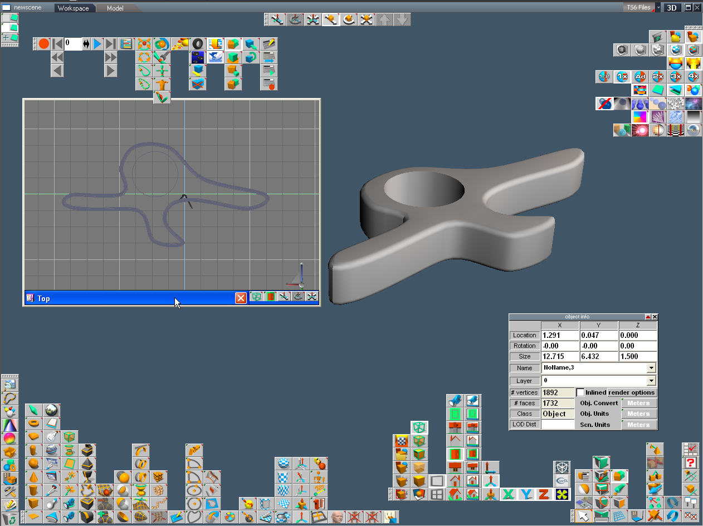Enable Inlined render options checkbox
This screenshot has height=526, width=703.
(580, 392)
